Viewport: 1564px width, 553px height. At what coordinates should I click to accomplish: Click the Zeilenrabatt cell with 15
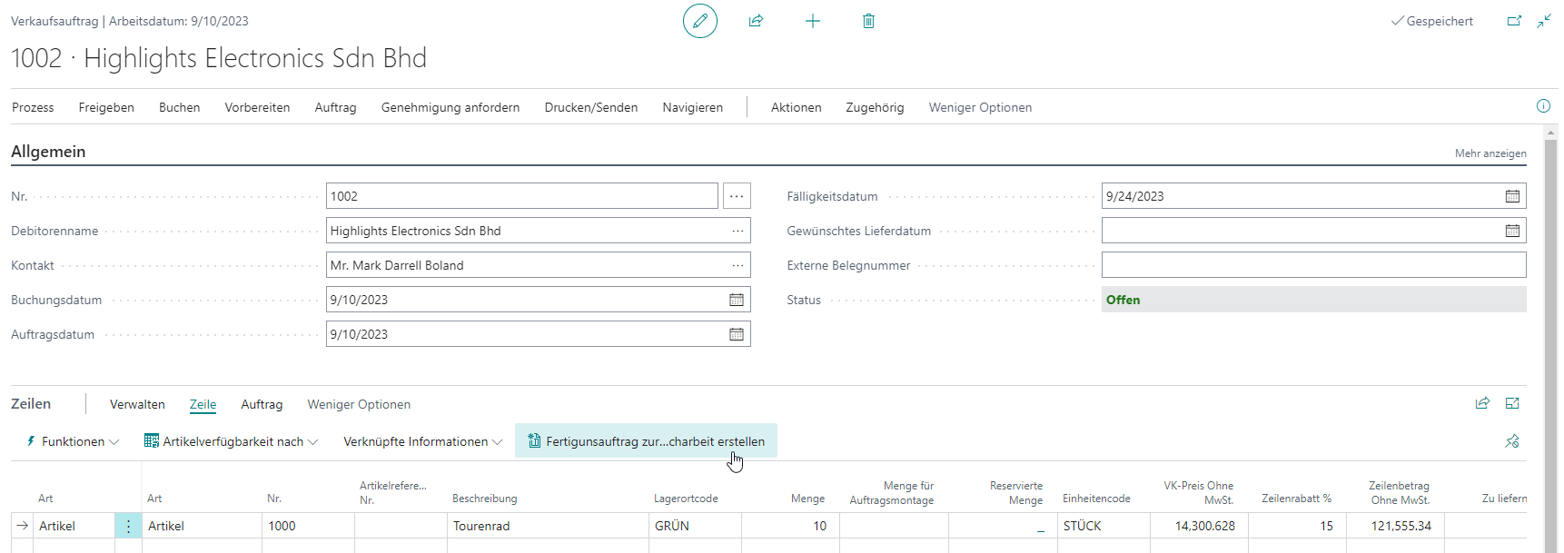point(1297,526)
